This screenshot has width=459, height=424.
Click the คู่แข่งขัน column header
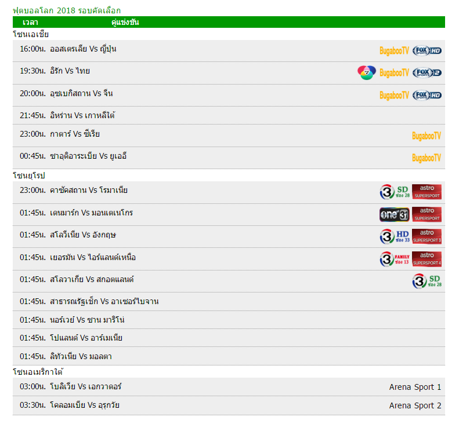(125, 22)
